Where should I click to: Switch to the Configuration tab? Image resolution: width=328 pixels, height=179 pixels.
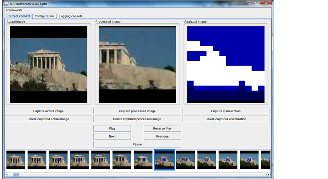pyautogui.click(x=44, y=16)
